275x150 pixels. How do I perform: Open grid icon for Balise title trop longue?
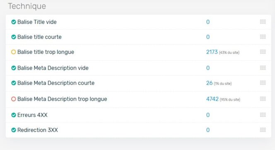click(x=263, y=52)
